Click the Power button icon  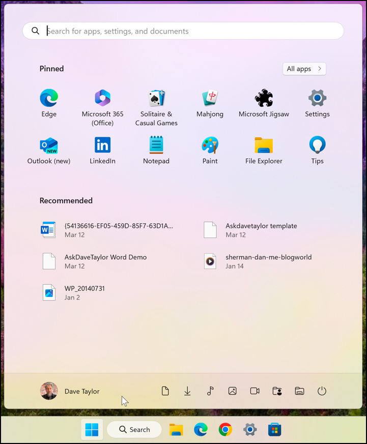[x=322, y=391]
